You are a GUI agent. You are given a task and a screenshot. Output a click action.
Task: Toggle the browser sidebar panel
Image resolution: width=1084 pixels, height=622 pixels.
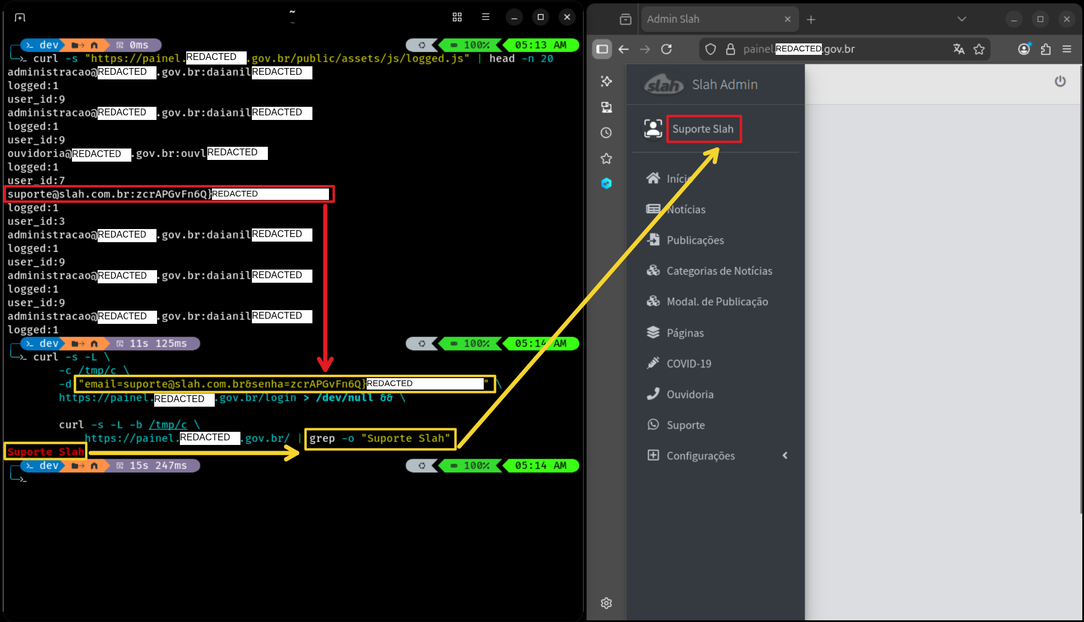coord(602,49)
